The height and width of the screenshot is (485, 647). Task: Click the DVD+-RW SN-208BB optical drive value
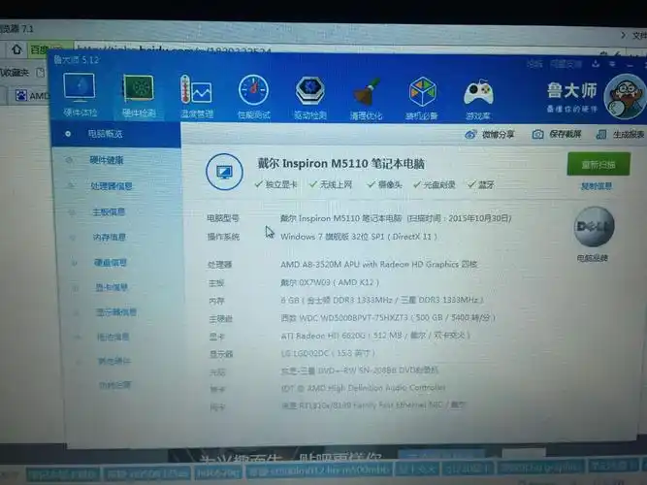point(360,371)
